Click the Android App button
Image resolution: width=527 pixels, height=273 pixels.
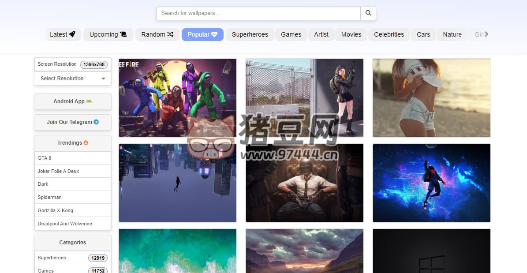72,101
